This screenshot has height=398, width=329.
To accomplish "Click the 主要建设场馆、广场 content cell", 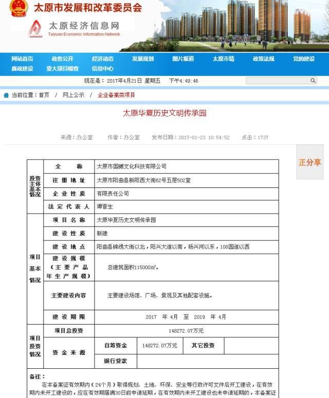I will click(x=187, y=295).
